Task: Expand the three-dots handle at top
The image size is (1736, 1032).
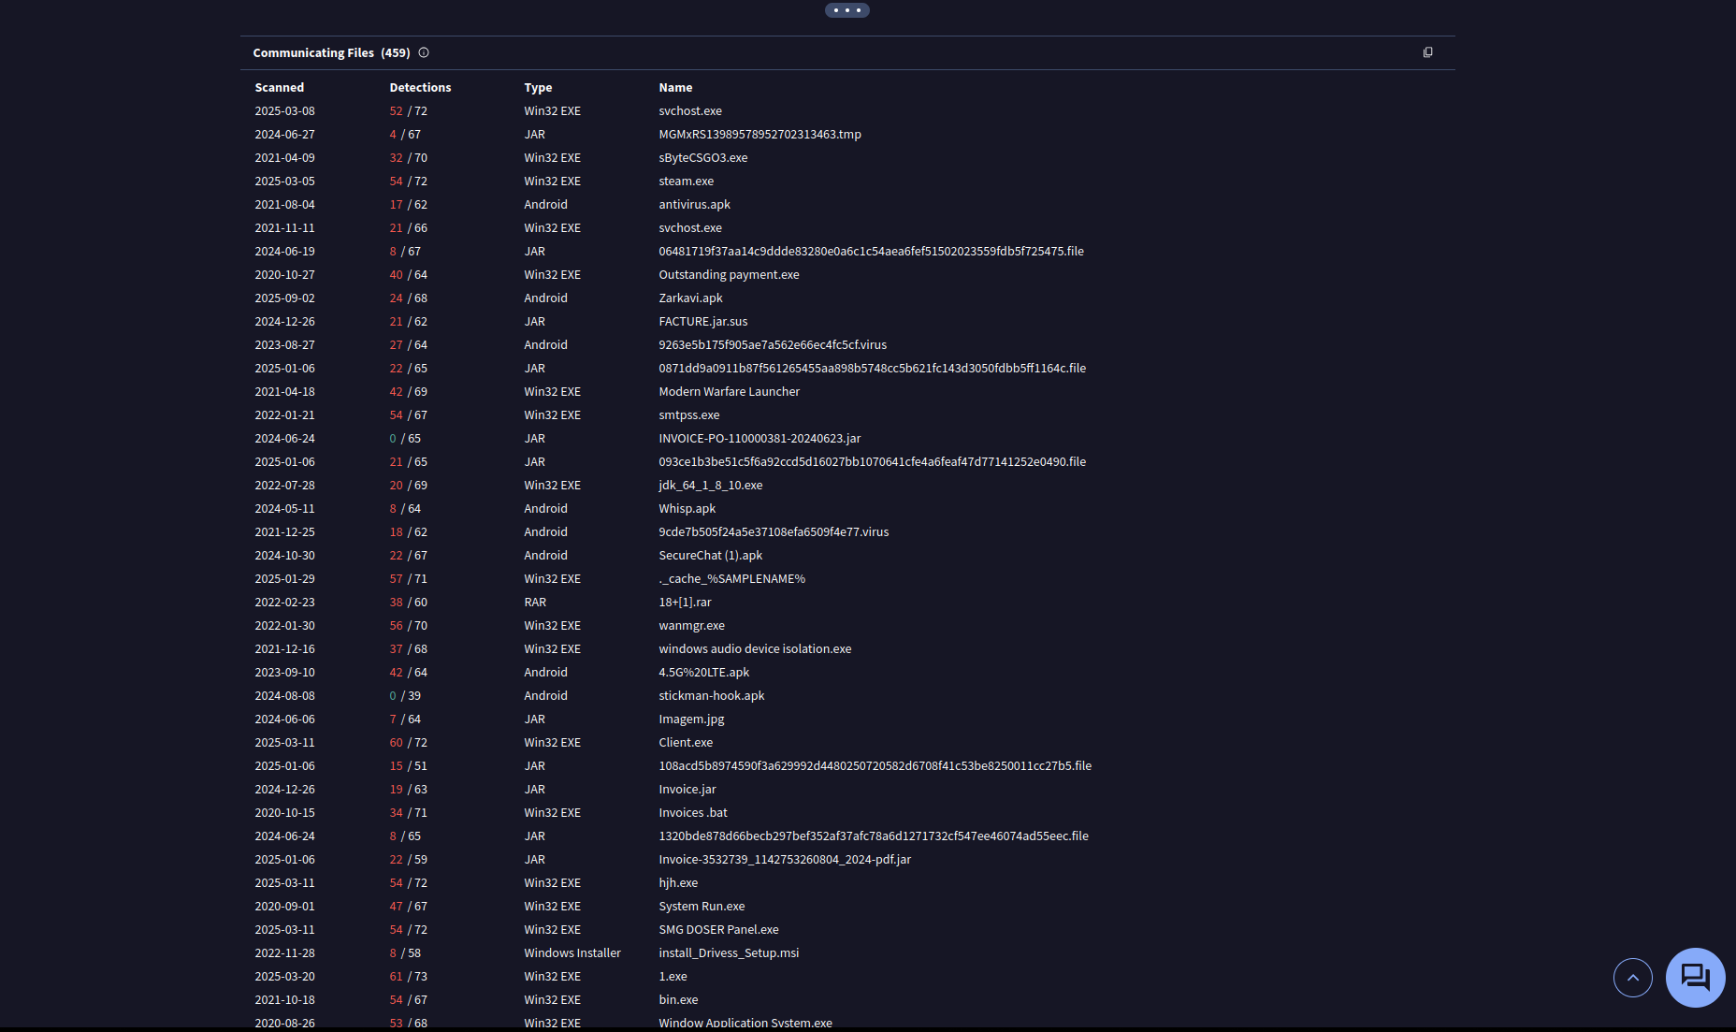Action: [x=846, y=10]
